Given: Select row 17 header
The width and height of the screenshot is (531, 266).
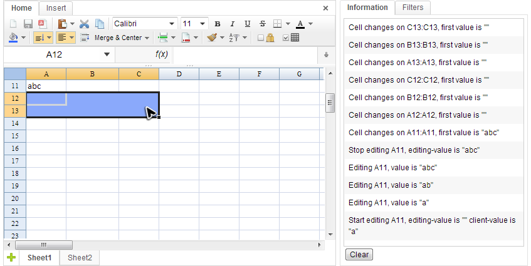Looking at the screenshot, I should click(15, 161).
